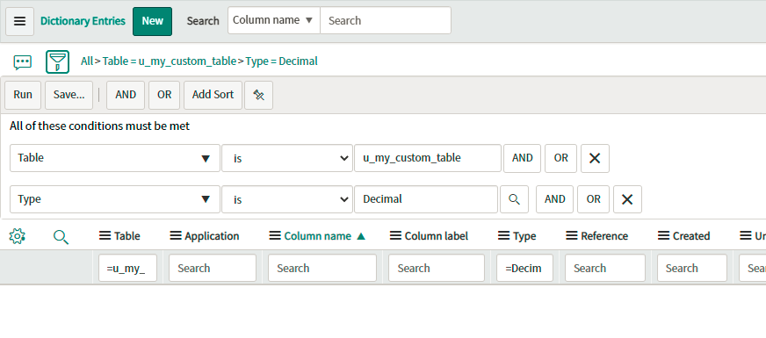Click the Created column search box
The image size is (766, 338).
[691, 268]
